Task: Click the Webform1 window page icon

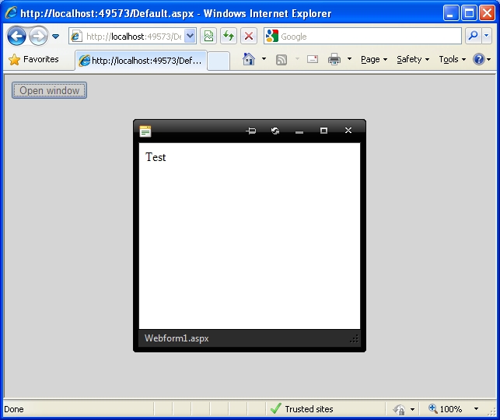Action: point(145,131)
